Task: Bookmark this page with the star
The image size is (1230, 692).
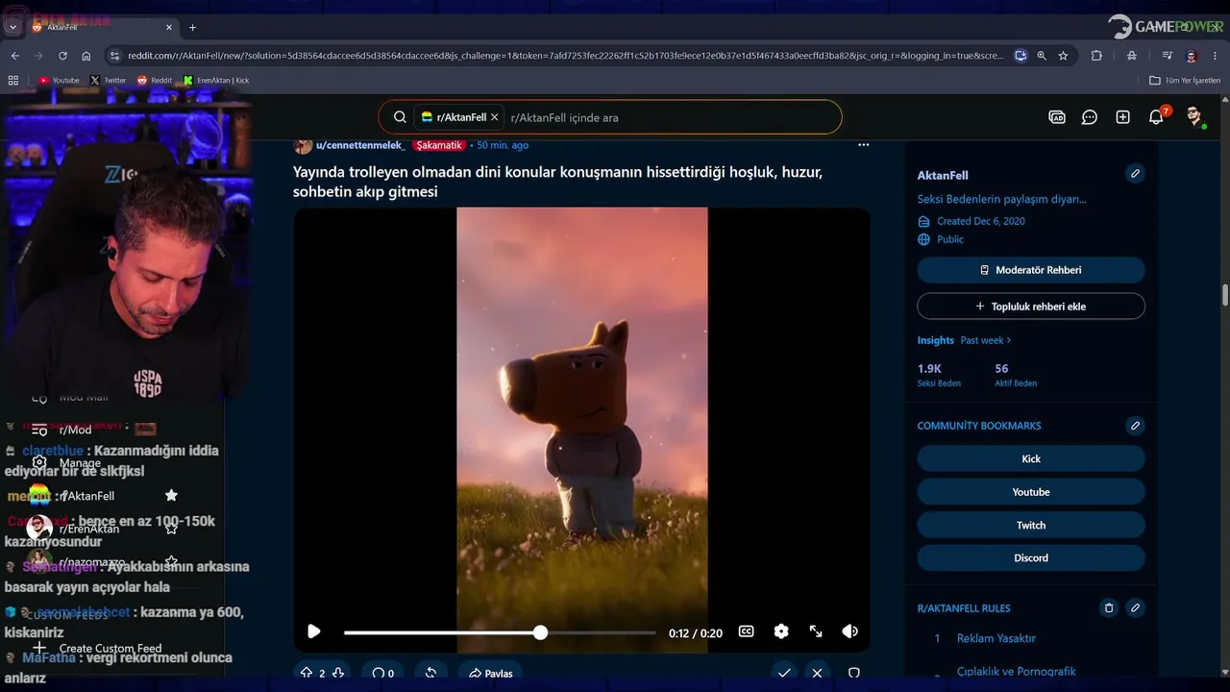Action: pyautogui.click(x=1063, y=56)
